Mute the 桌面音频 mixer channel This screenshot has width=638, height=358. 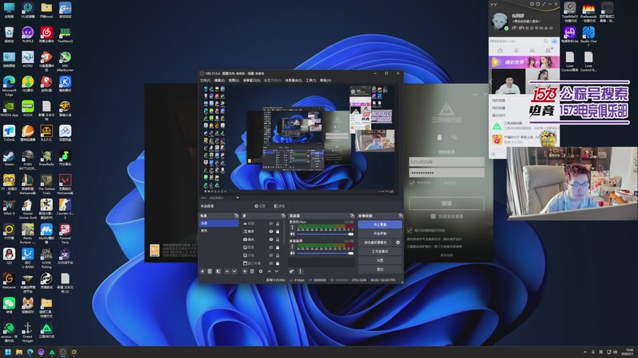(292, 253)
